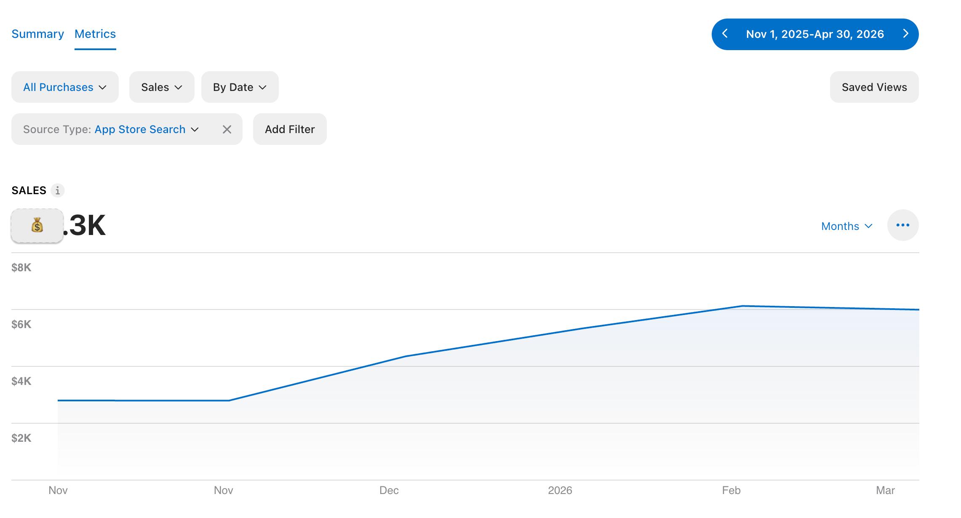
Task: Open the Sales metric dropdown
Action: tap(162, 87)
